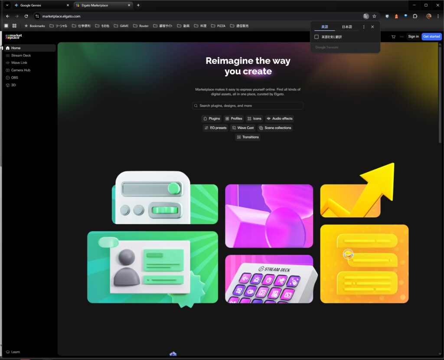The image size is (444, 360).
Task: Reload the page with the refresh icon
Action: pos(26,16)
